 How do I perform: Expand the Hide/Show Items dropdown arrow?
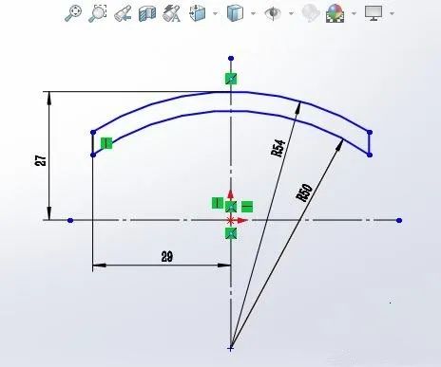tap(291, 13)
